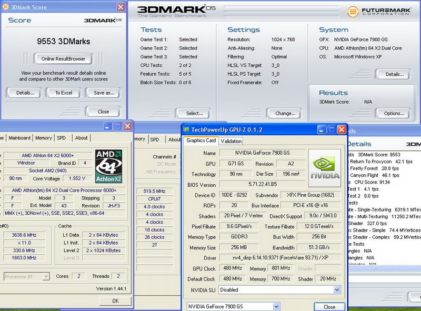421x311 pixels.
Task: Click the Texture Fillrate 12.0 GTexel/s field
Action: coord(319,226)
